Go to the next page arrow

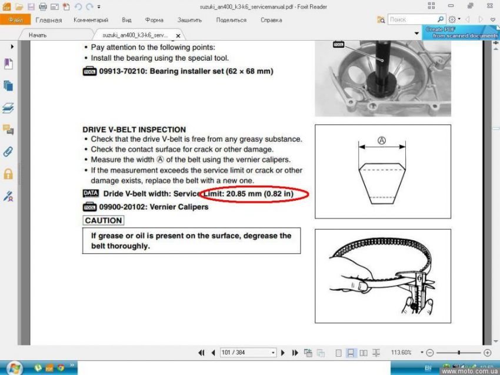pyautogui.click(x=282, y=353)
